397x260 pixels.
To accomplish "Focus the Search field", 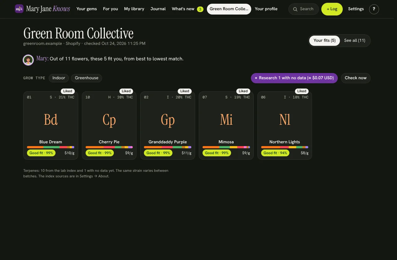I will pyautogui.click(x=304, y=9).
